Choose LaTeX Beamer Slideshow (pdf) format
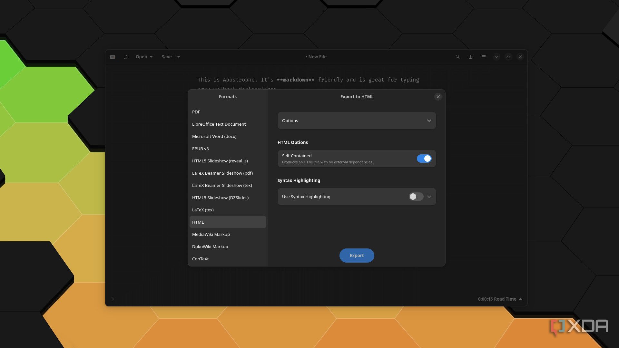The width and height of the screenshot is (619, 348). [228, 173]
